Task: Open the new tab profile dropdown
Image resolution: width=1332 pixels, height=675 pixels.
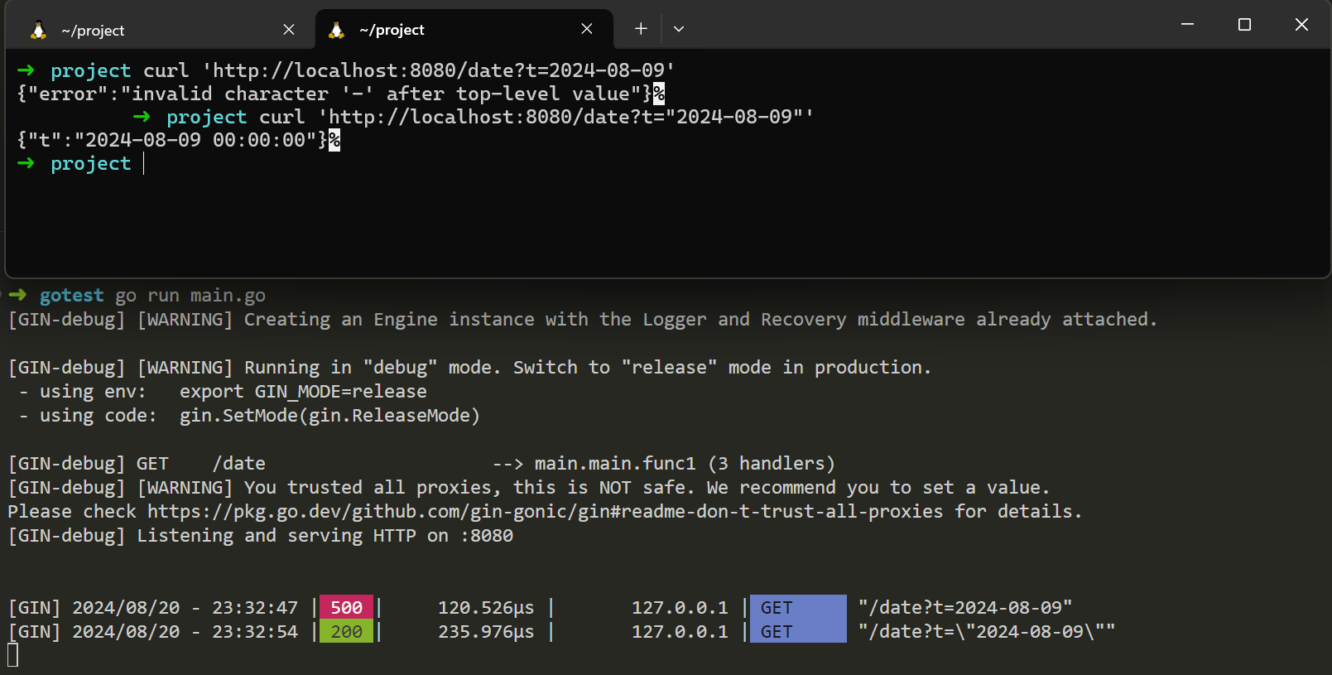Action: tap(679, 29)
